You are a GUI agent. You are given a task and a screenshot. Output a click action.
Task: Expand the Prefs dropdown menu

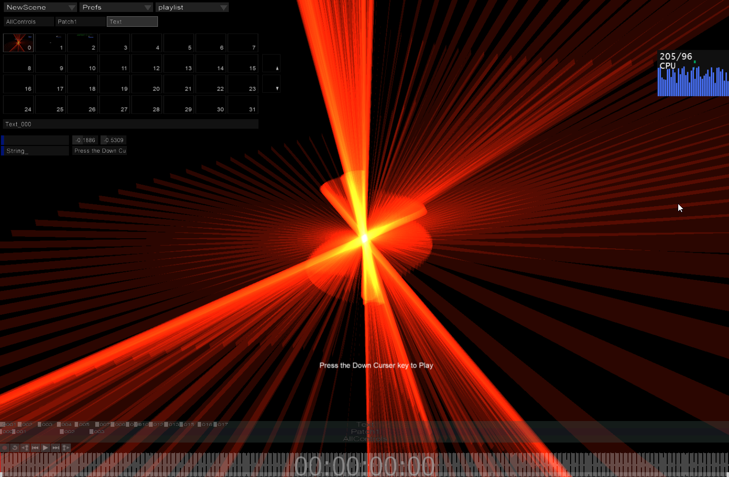pyautogui.click(x=116, y=7)
